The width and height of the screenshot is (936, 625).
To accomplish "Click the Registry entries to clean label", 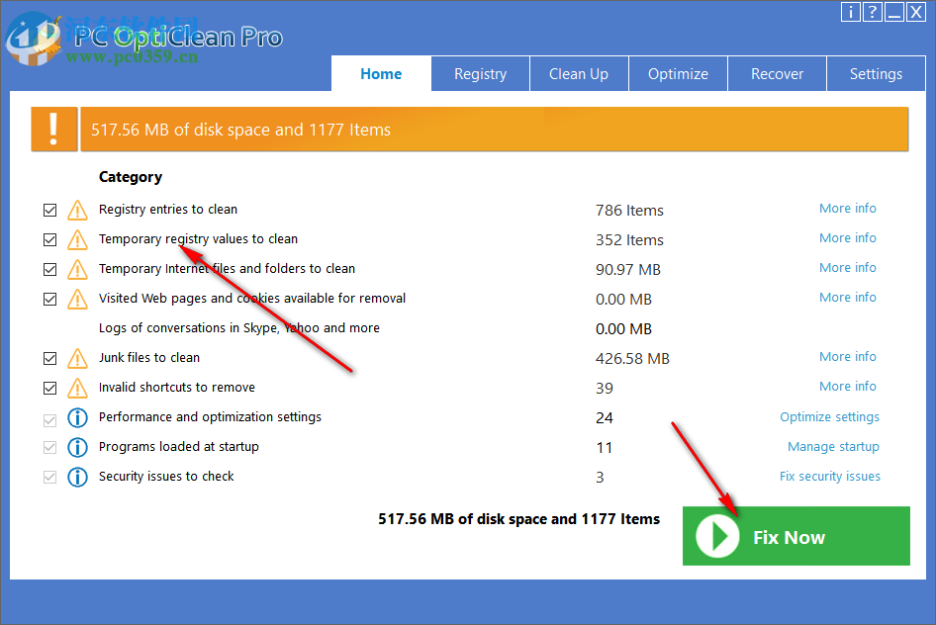I will (x=168, y=210).
